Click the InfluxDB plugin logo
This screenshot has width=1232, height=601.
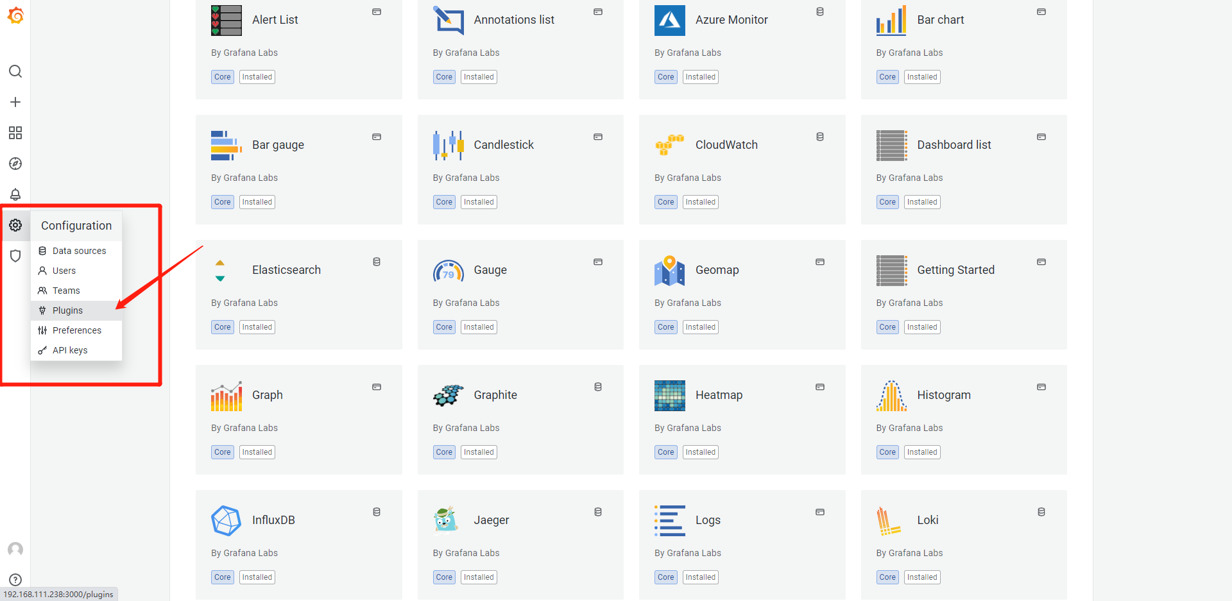click(x=227, y=520)
